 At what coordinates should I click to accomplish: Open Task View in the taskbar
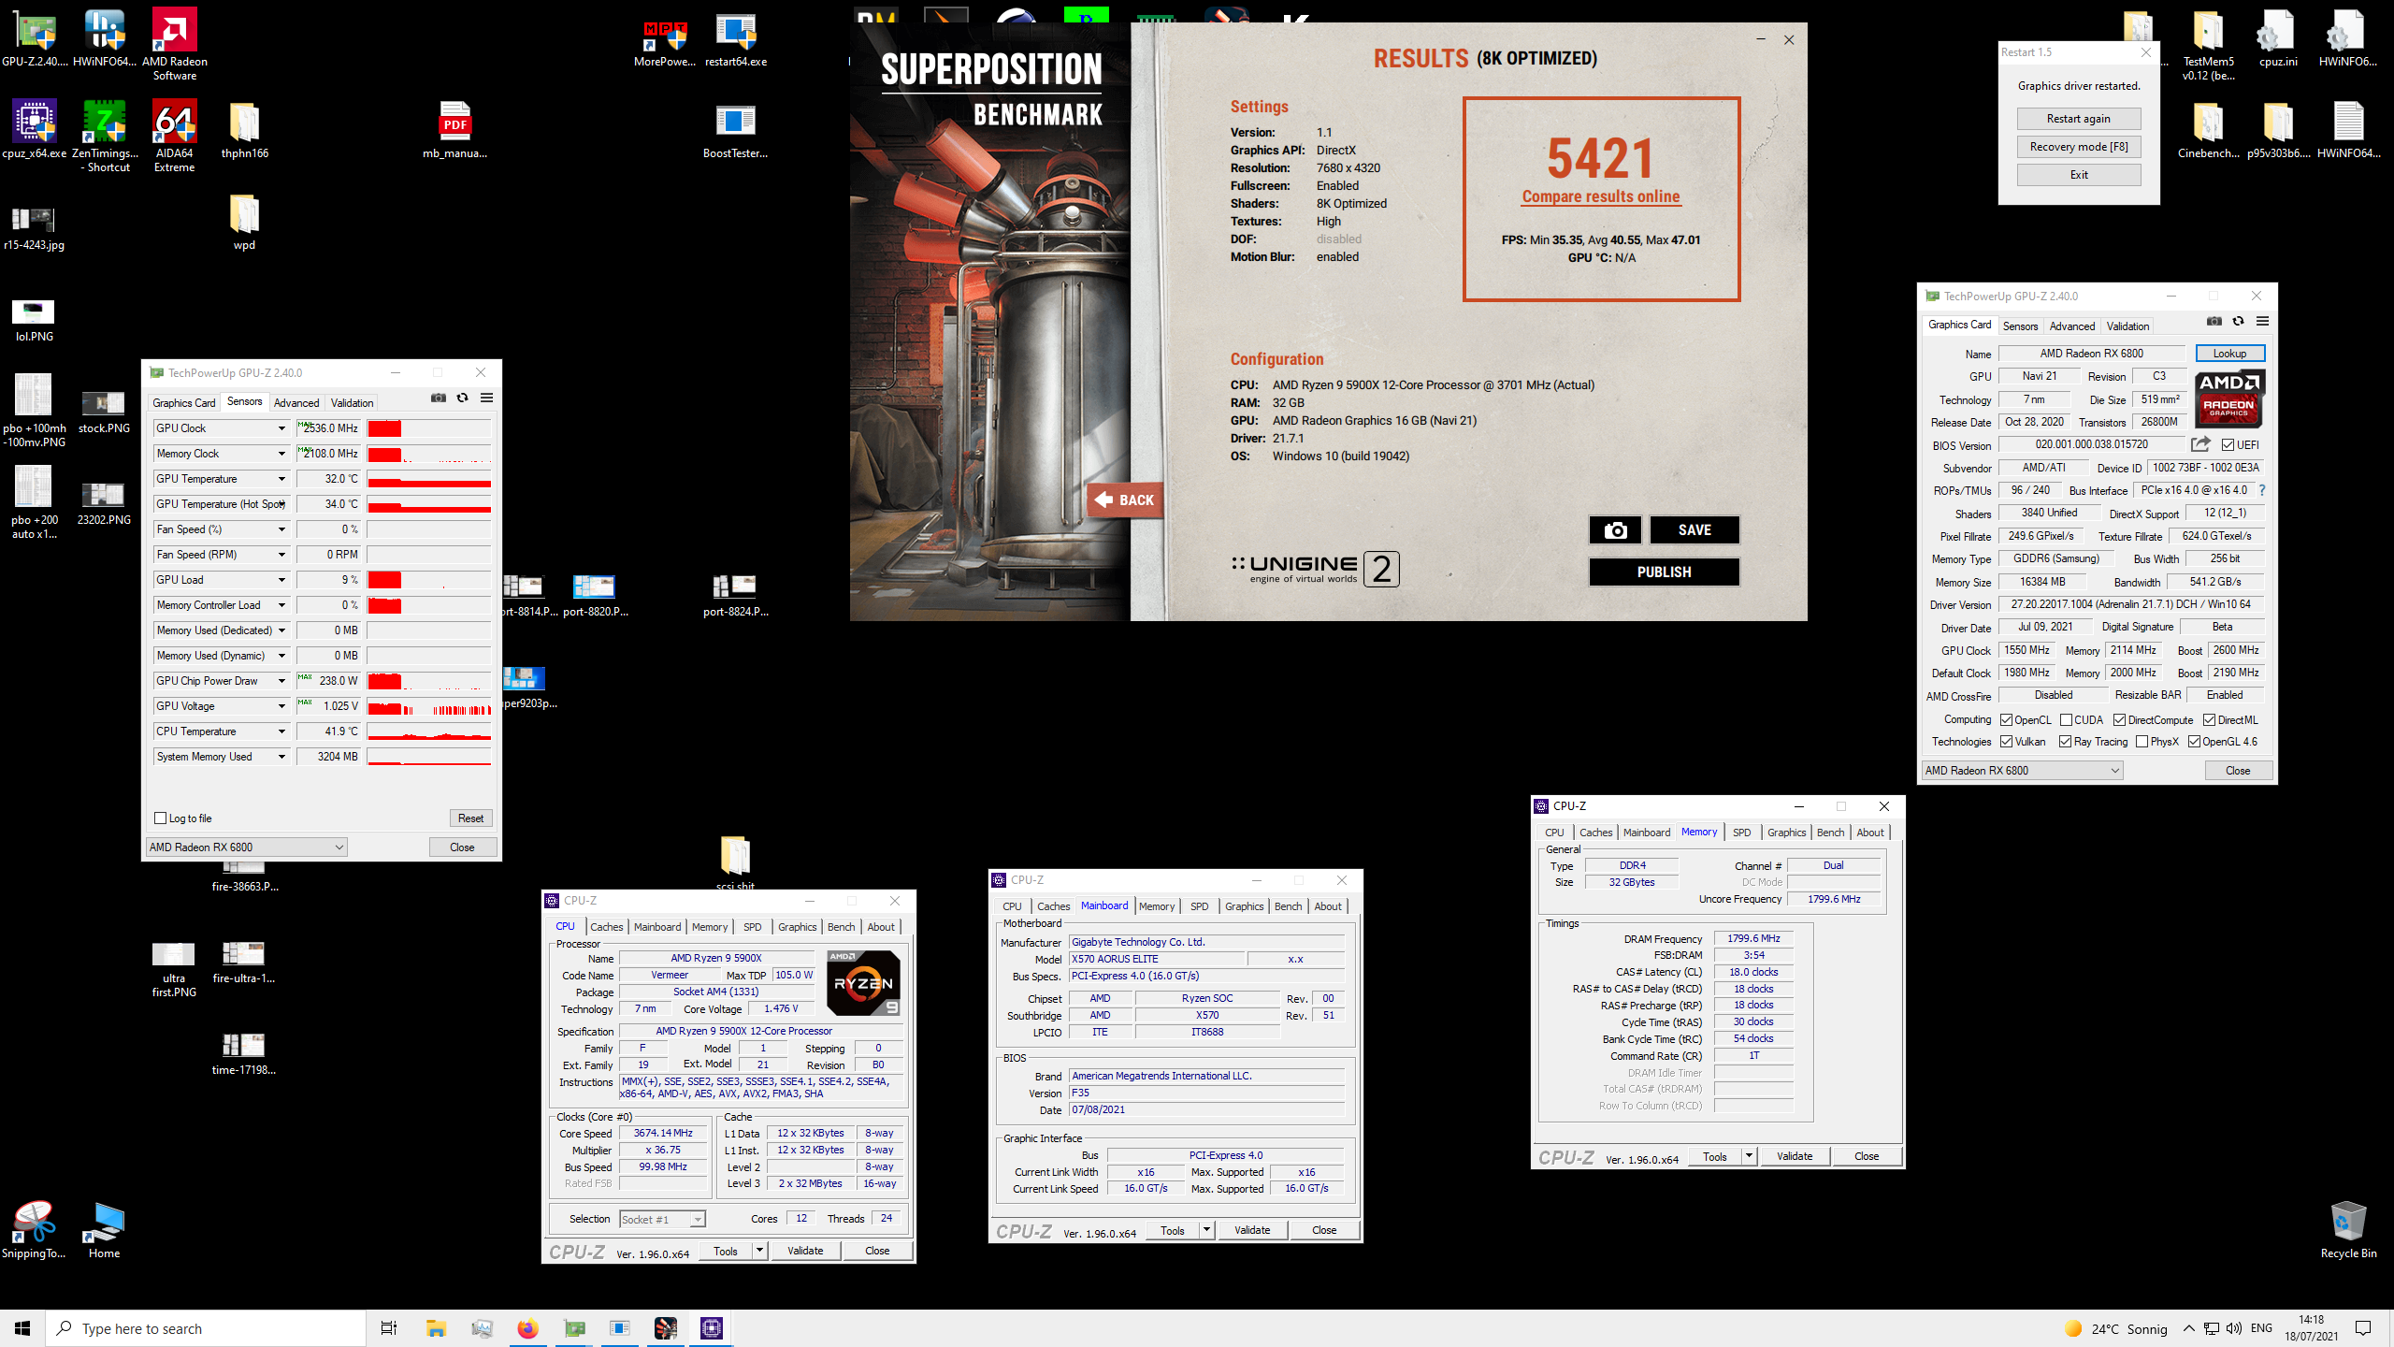click(x=389, y=1328)
